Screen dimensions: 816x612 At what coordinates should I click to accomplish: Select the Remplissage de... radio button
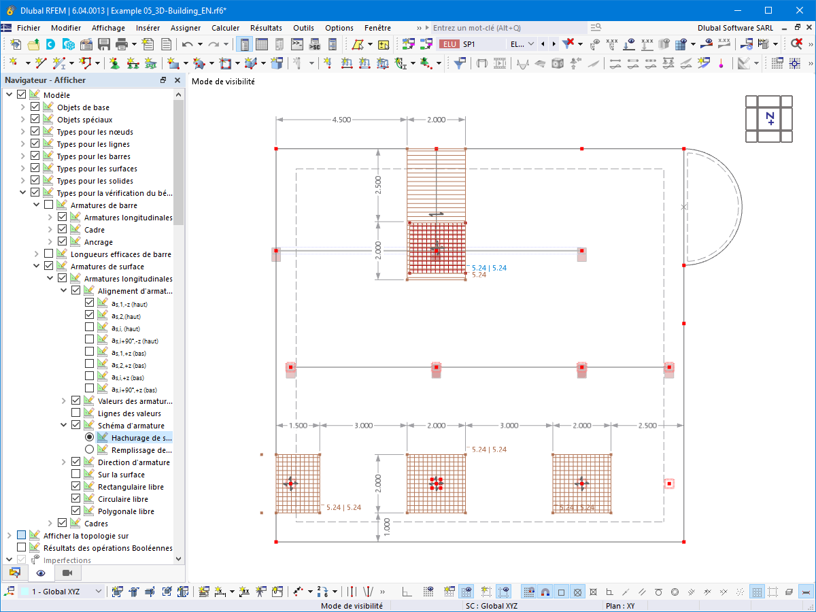click(x=90, y=450)
